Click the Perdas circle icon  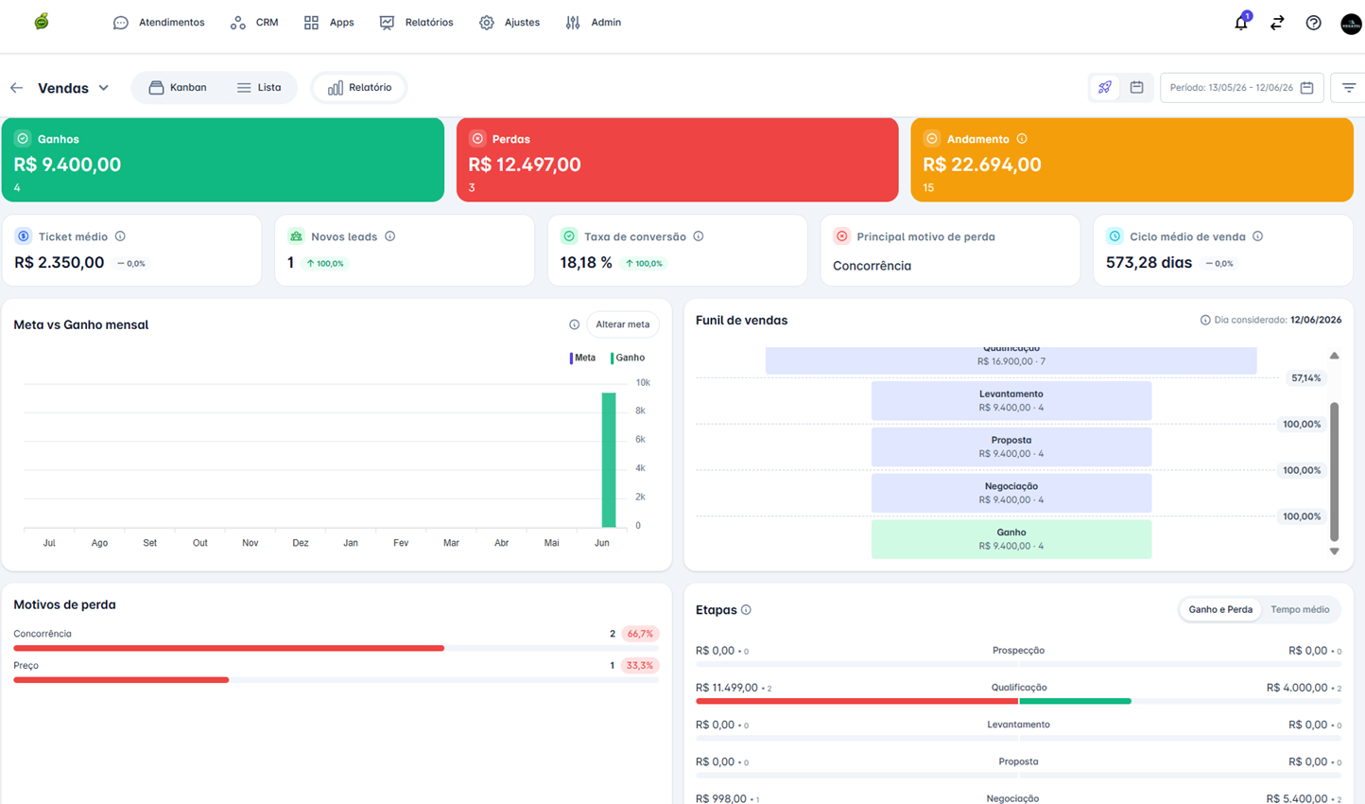tap(477, 138)
